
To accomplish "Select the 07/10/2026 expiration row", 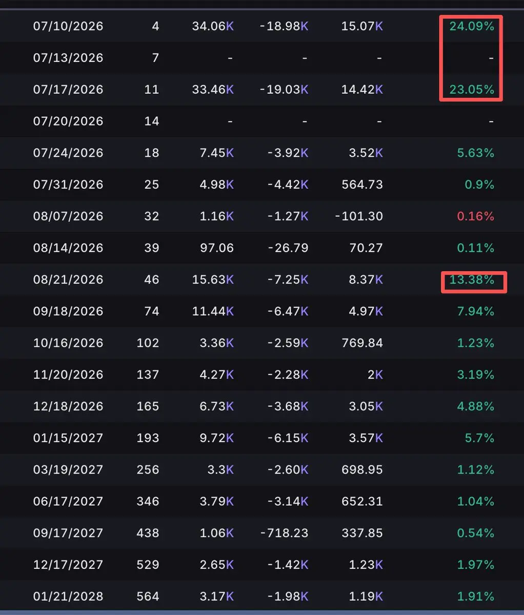I will click(x=262, y=26).
